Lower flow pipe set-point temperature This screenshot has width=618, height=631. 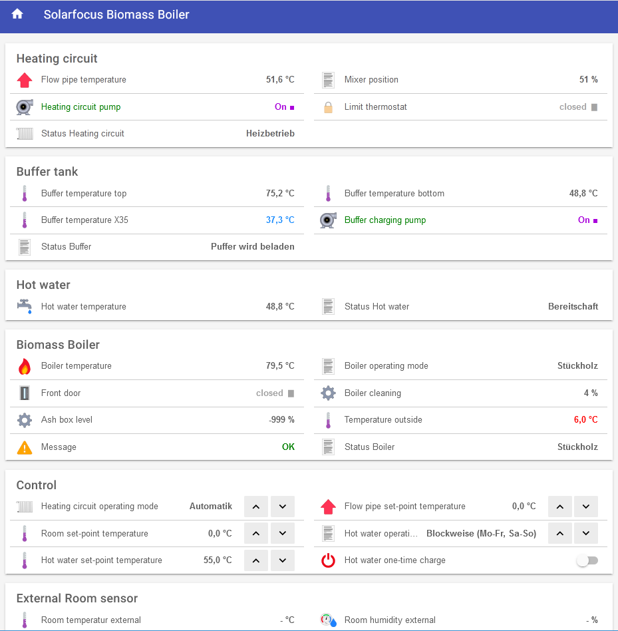click(585, 507)
